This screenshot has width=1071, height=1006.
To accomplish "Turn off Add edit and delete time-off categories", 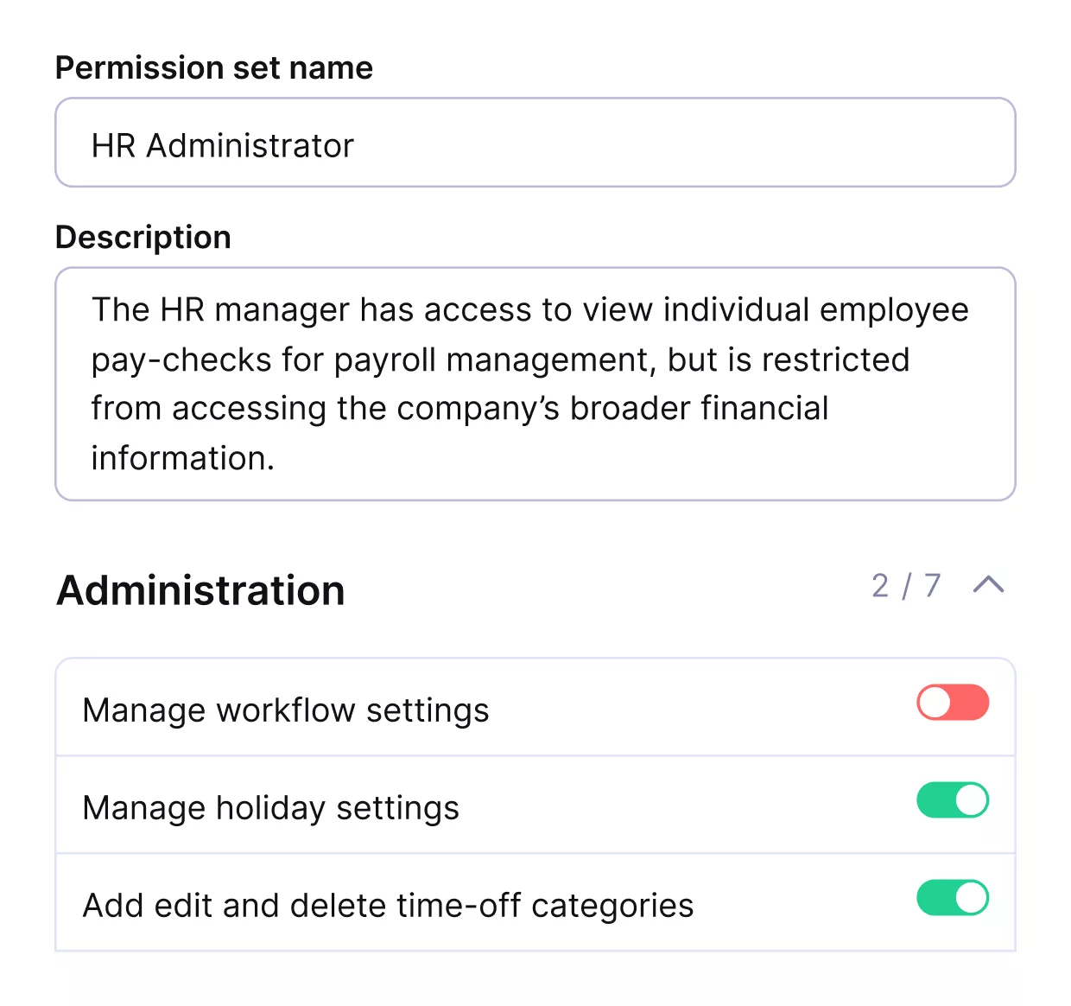I will 953,899.
